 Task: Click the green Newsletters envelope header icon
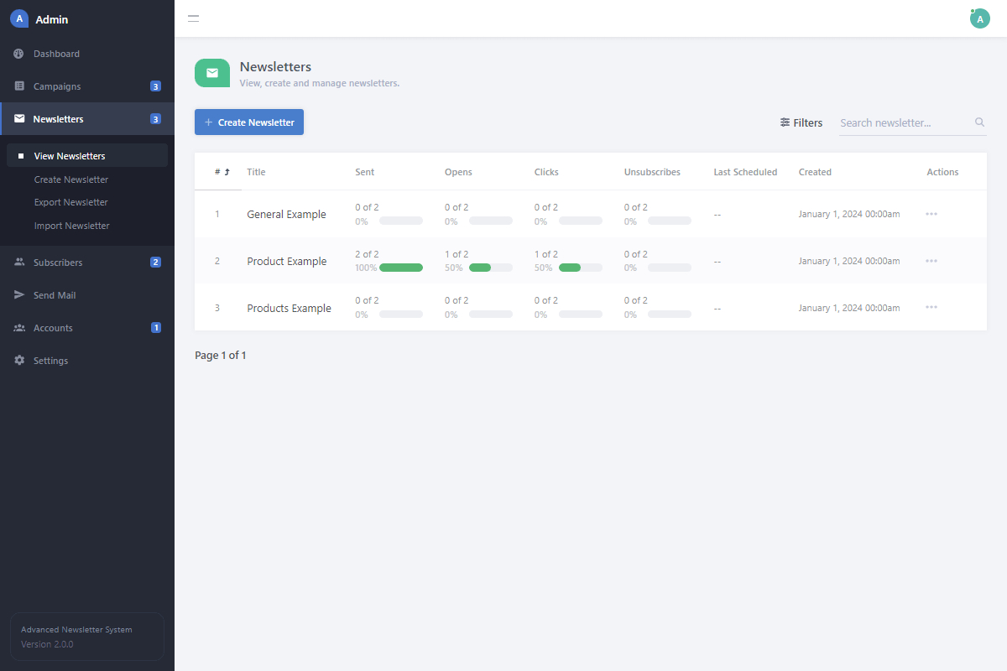[212, 73]
